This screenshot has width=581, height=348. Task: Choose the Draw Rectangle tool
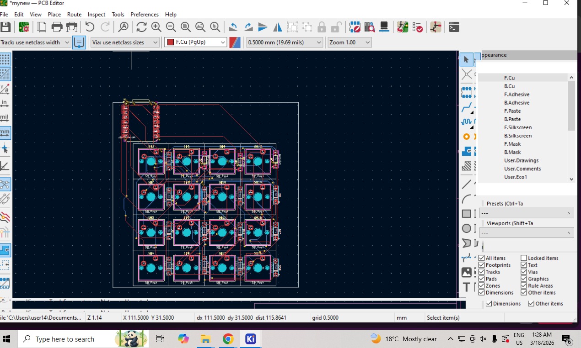pos(466,213)
